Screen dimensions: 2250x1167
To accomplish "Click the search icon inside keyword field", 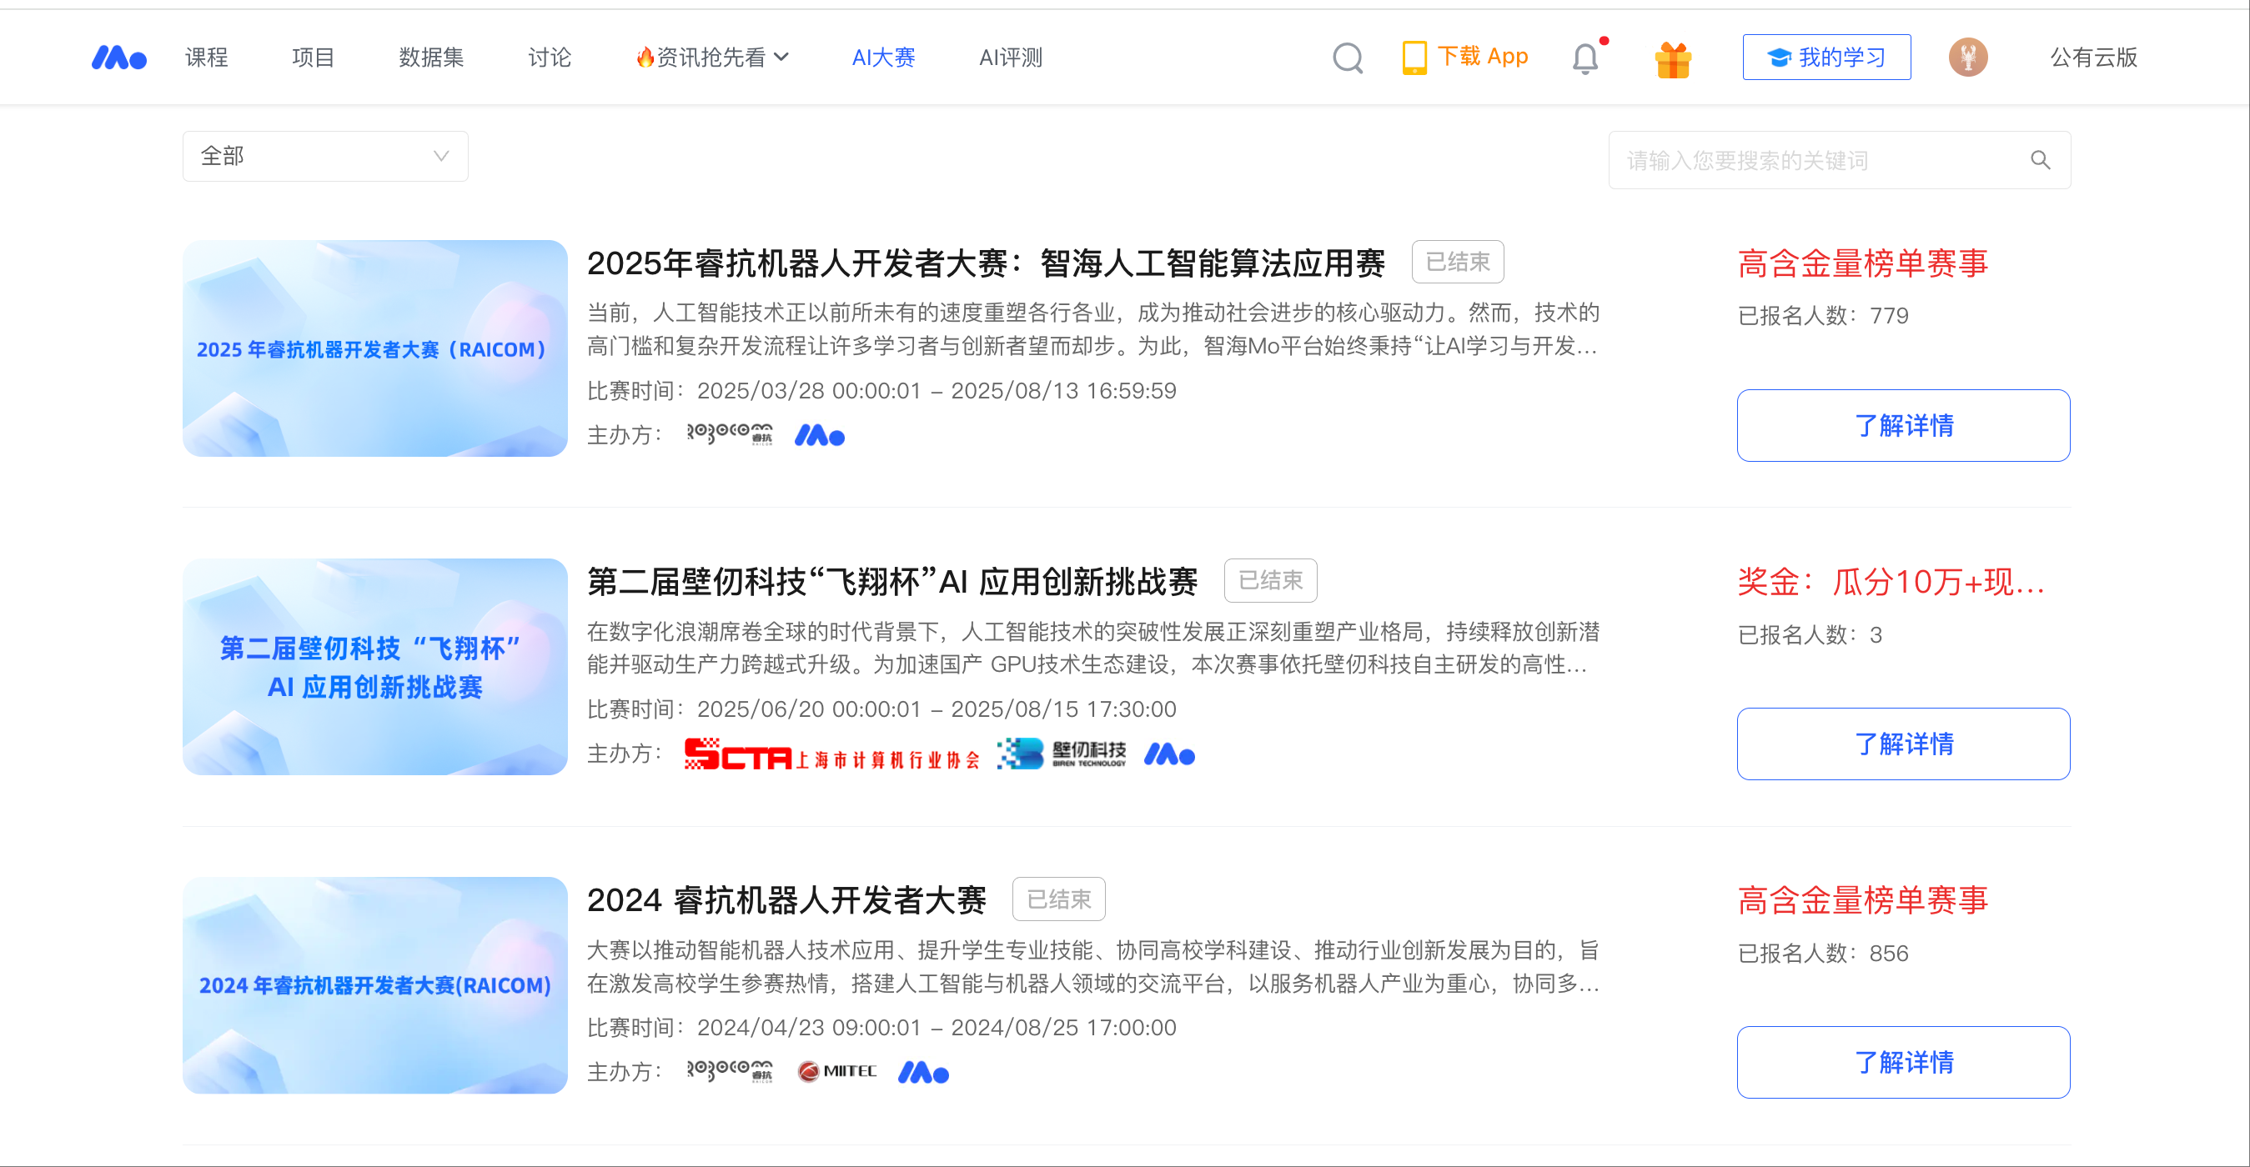I will coord(2040,160).
